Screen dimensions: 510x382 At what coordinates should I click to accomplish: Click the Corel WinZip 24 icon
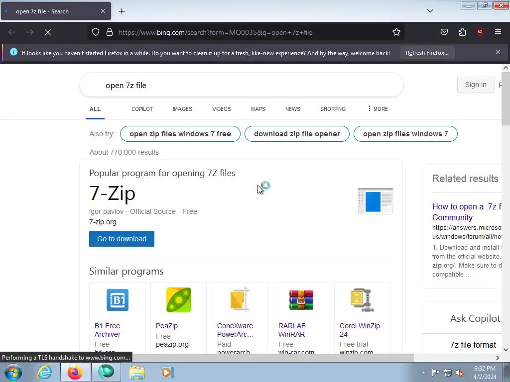[362, 300]
